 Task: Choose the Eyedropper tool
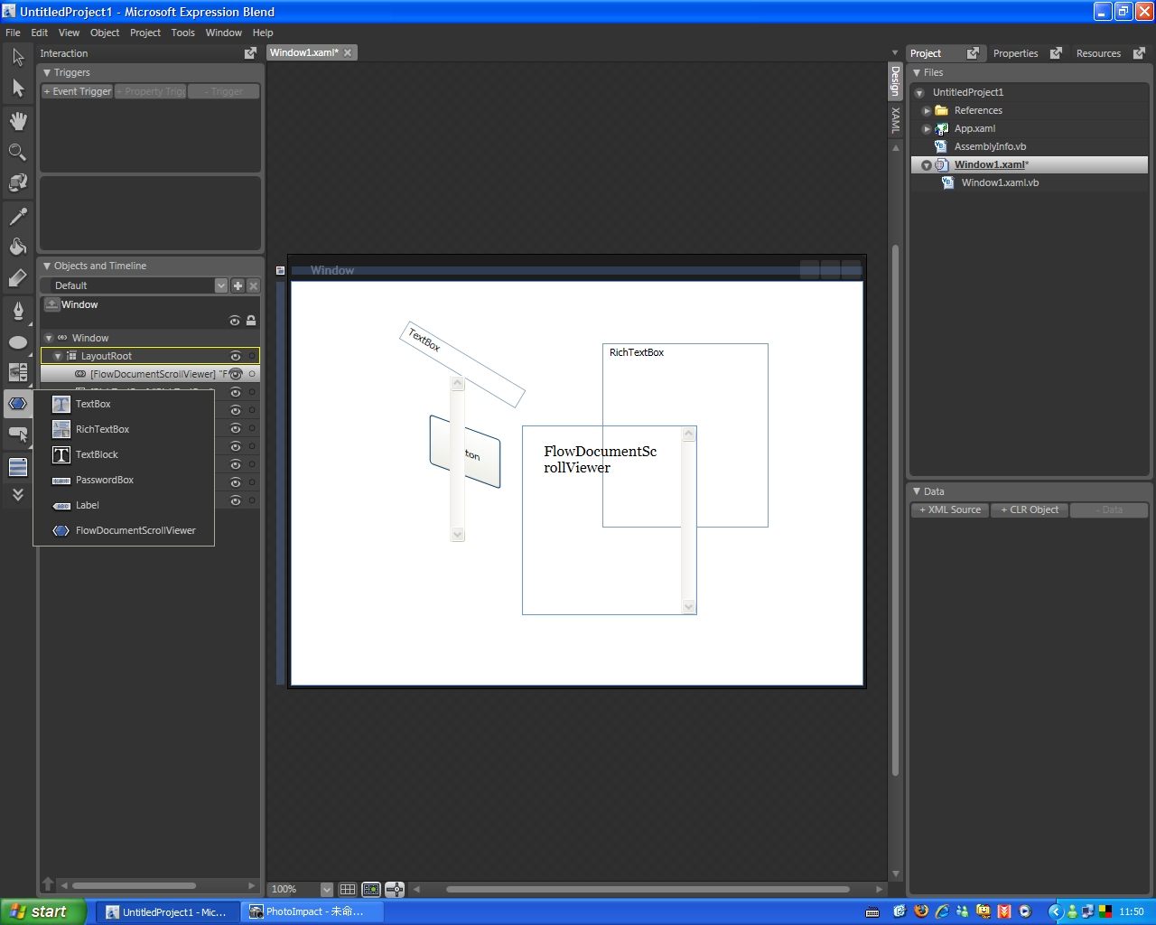(x=18, y=216)
